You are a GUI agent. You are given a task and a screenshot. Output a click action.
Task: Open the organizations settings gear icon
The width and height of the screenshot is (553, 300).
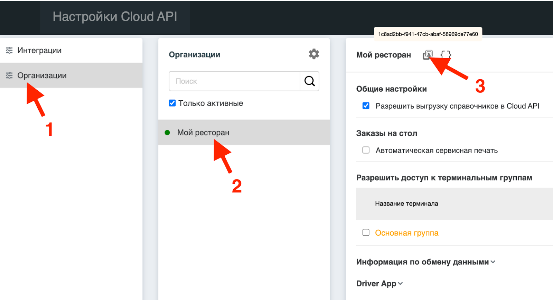click(x=314, y=54)
